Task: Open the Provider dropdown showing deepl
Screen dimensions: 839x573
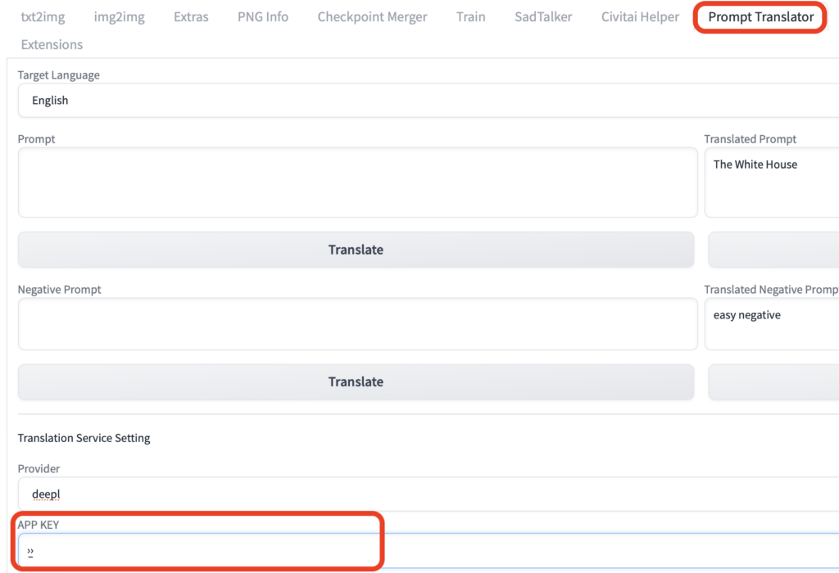Action: coord(426,494)
